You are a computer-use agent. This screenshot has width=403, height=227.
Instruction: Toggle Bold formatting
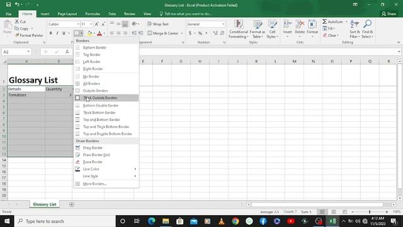coord(51,33)
